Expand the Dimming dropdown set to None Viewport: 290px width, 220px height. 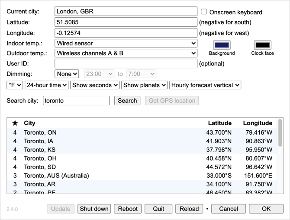(67, 74)
